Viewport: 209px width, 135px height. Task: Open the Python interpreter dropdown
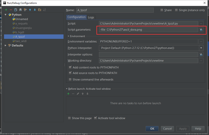201,48
